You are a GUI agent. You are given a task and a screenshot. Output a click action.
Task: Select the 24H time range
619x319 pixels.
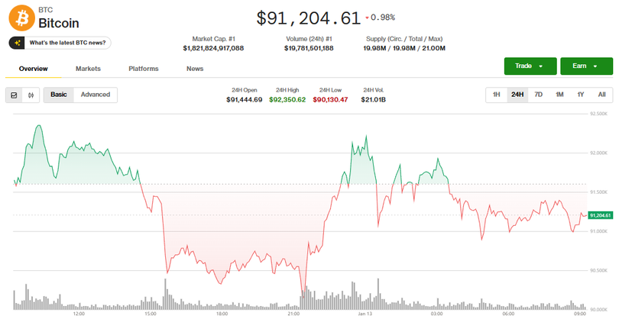pyautogui.click(x=517, y=95)
